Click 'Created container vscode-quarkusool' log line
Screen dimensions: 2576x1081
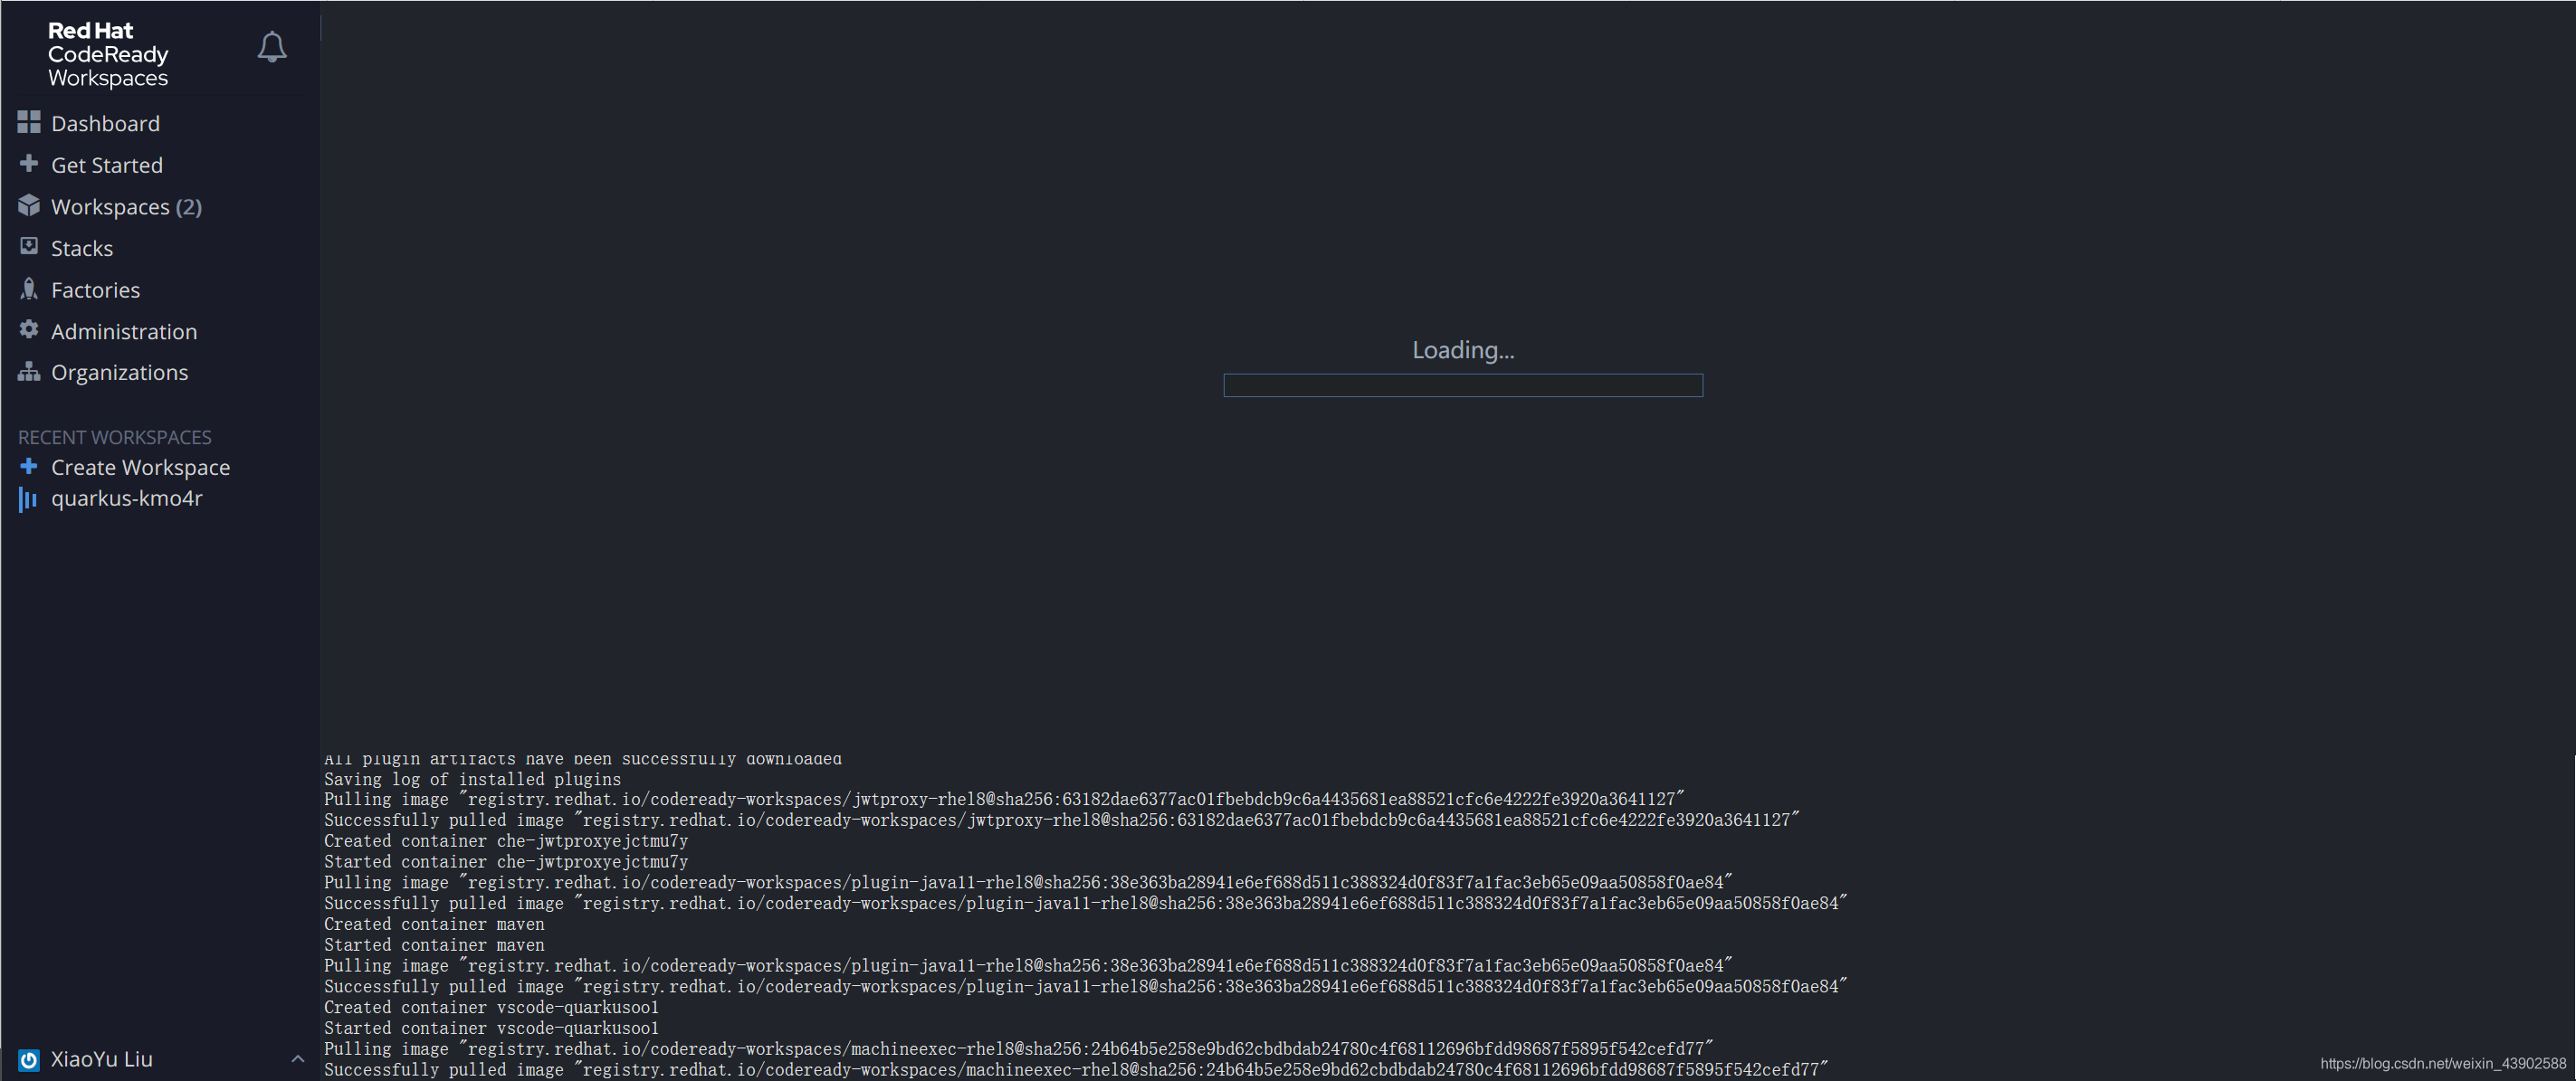pyautogui.click(x=491, y=1008)
